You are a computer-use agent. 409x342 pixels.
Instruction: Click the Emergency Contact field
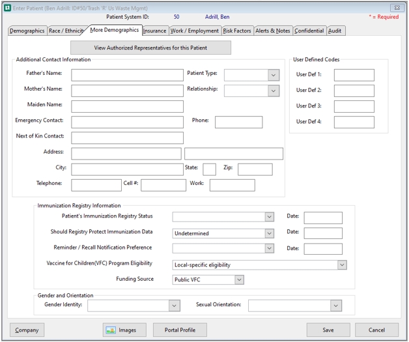coord(127,122)
